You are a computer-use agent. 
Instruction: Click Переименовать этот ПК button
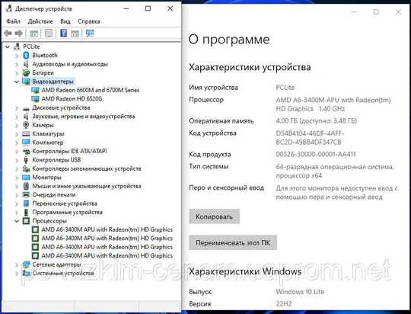233,242
